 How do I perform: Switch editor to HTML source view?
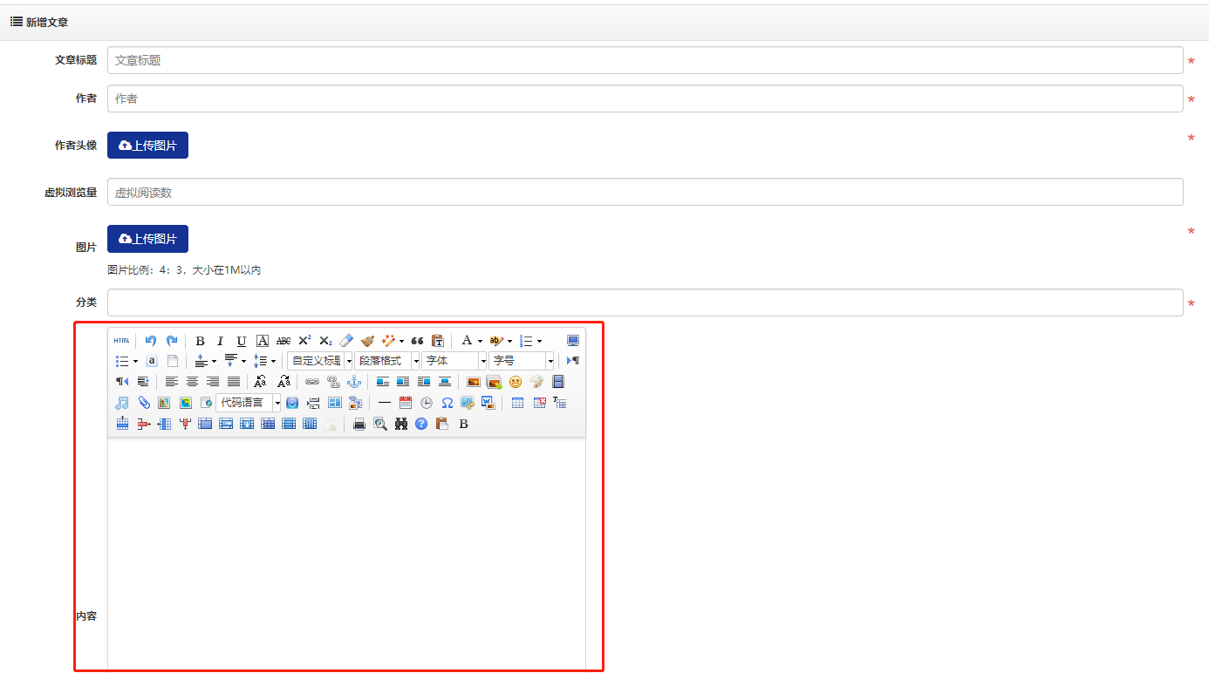coord(121,340)
